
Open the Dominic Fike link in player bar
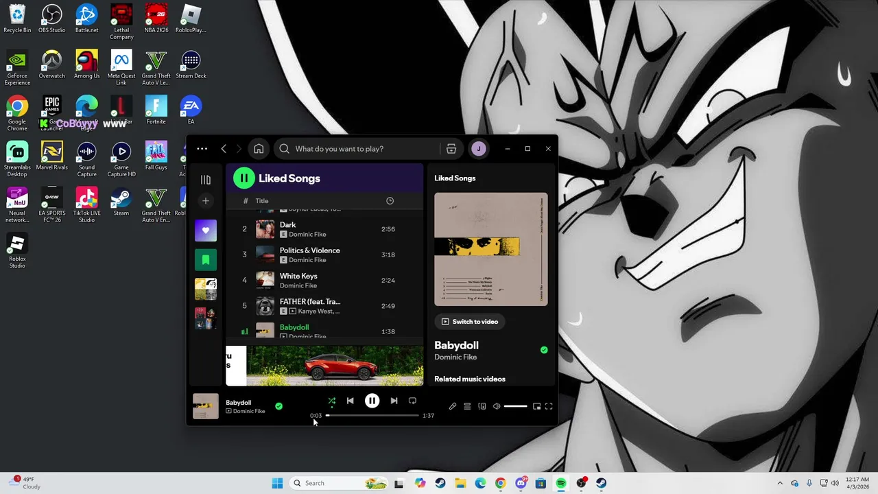(x=249, y=411)
